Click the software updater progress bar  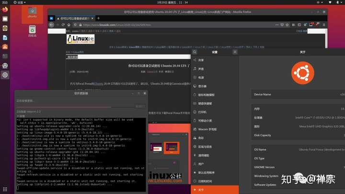click(75, 107)
